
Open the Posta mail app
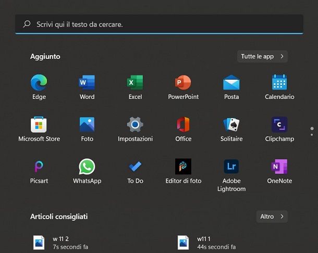(x=231, y=87)
